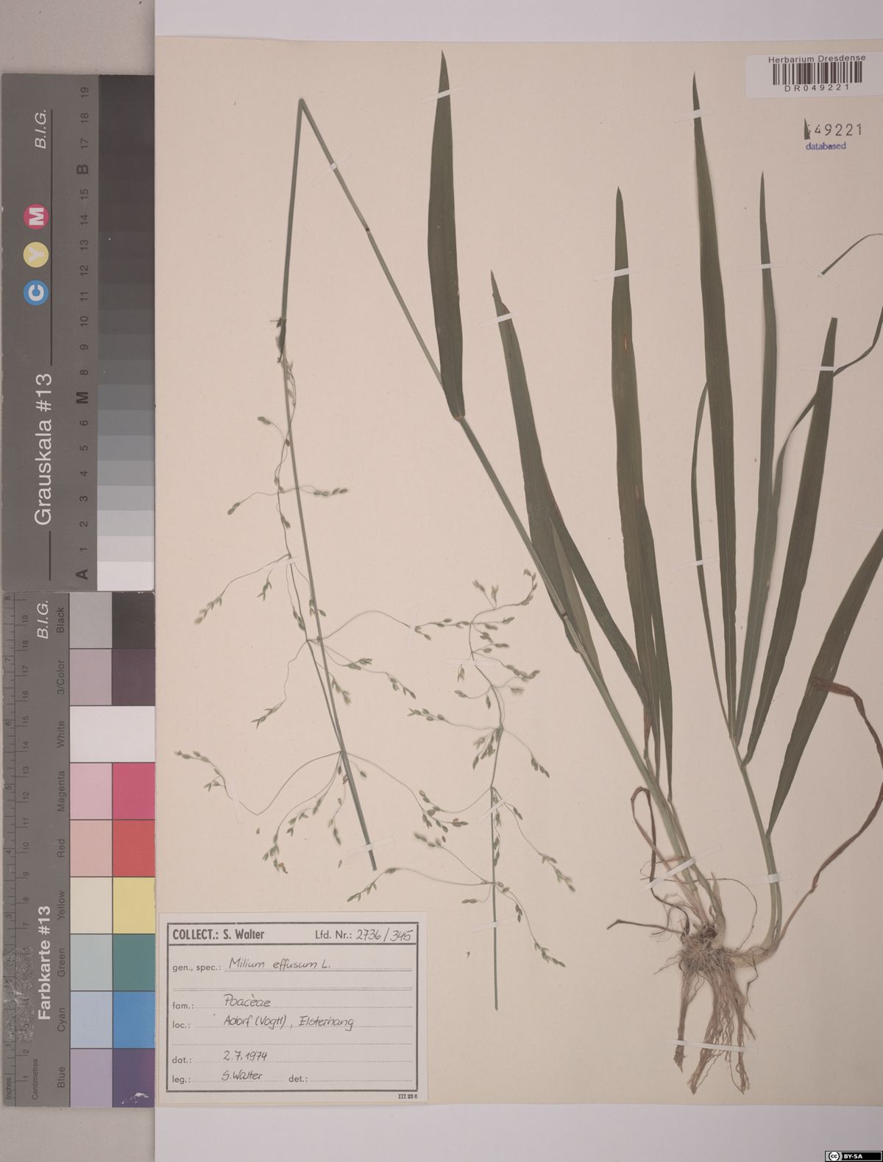Select the saturated magenta swatch on Farbkarte

[133, 790]
